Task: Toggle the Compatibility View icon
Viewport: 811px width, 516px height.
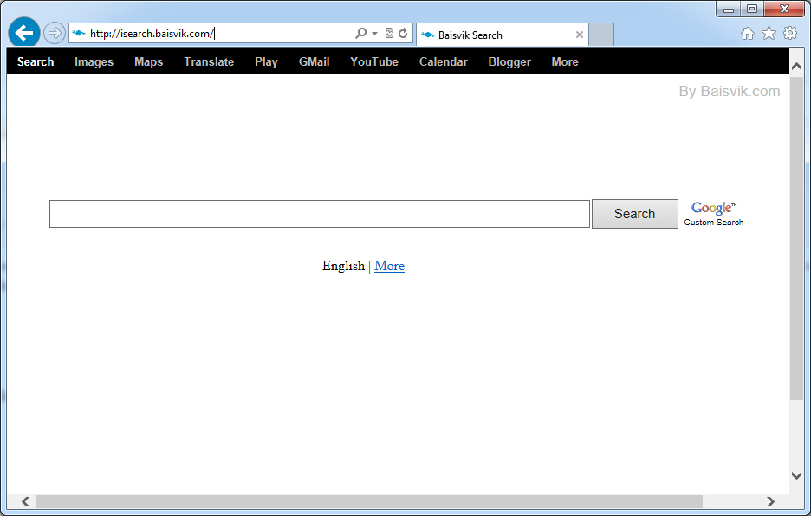Action: 389,34
